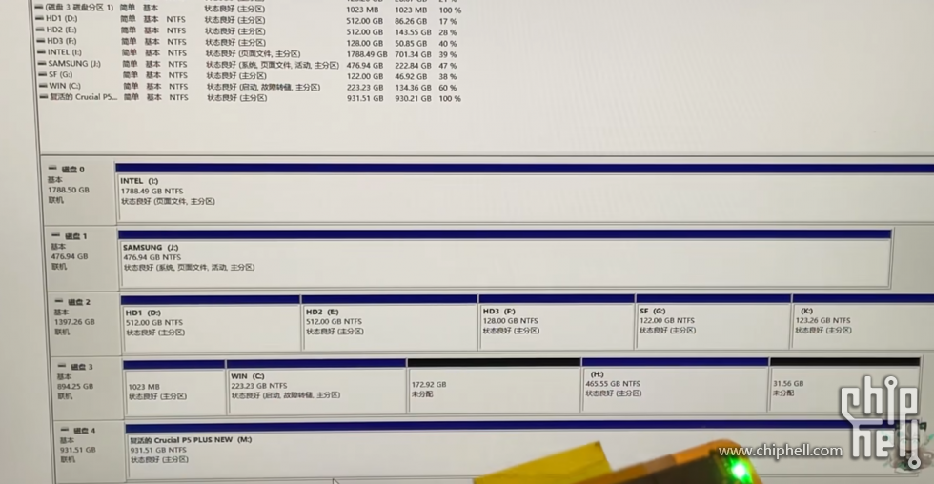The width and height of the screenshot is (934, 484).
Task: Click the 40 % free percentage cell
Action: (x=447, y=44)
